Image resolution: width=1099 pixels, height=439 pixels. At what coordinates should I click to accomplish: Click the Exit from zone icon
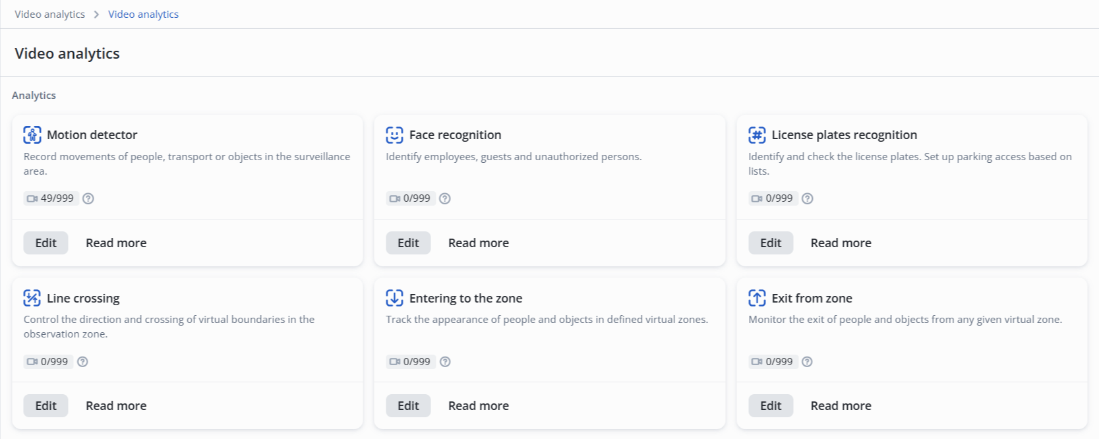pos(757,298)
